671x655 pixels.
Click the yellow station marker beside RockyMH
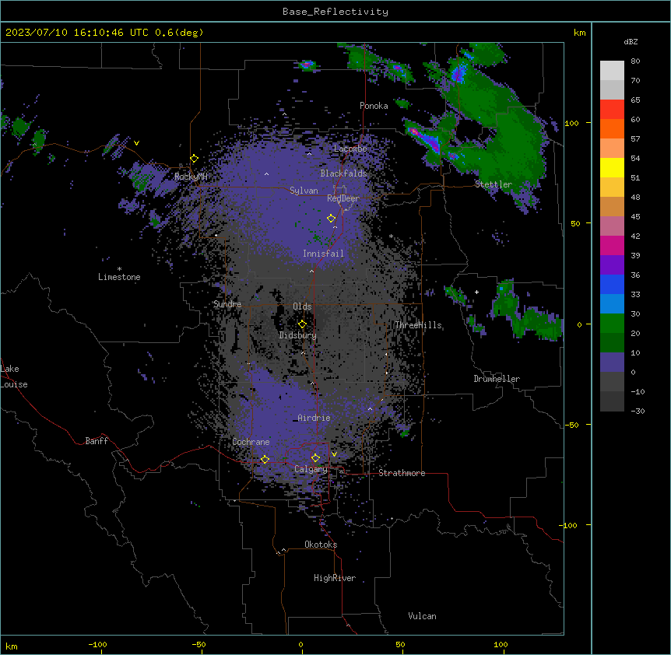click(x=195, y=159)
